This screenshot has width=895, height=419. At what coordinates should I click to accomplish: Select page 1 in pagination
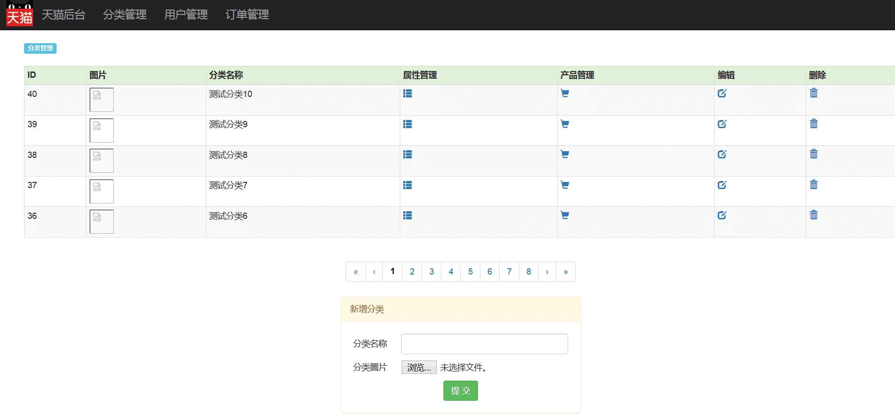pos(393,272)
